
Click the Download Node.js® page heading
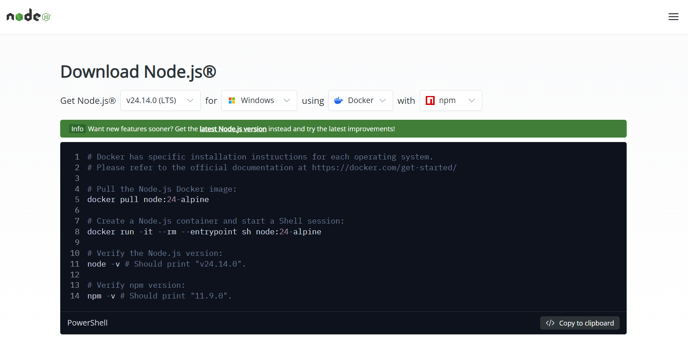(138, 72)
